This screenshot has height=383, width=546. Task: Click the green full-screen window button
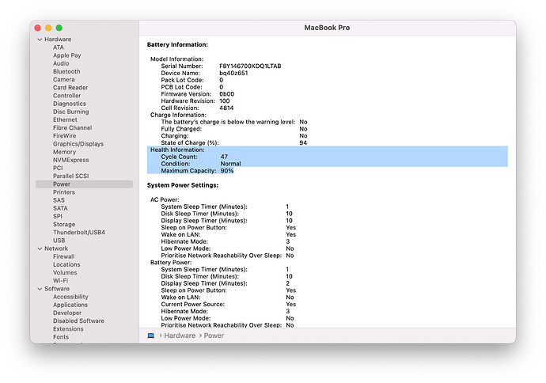pos(59,28)
